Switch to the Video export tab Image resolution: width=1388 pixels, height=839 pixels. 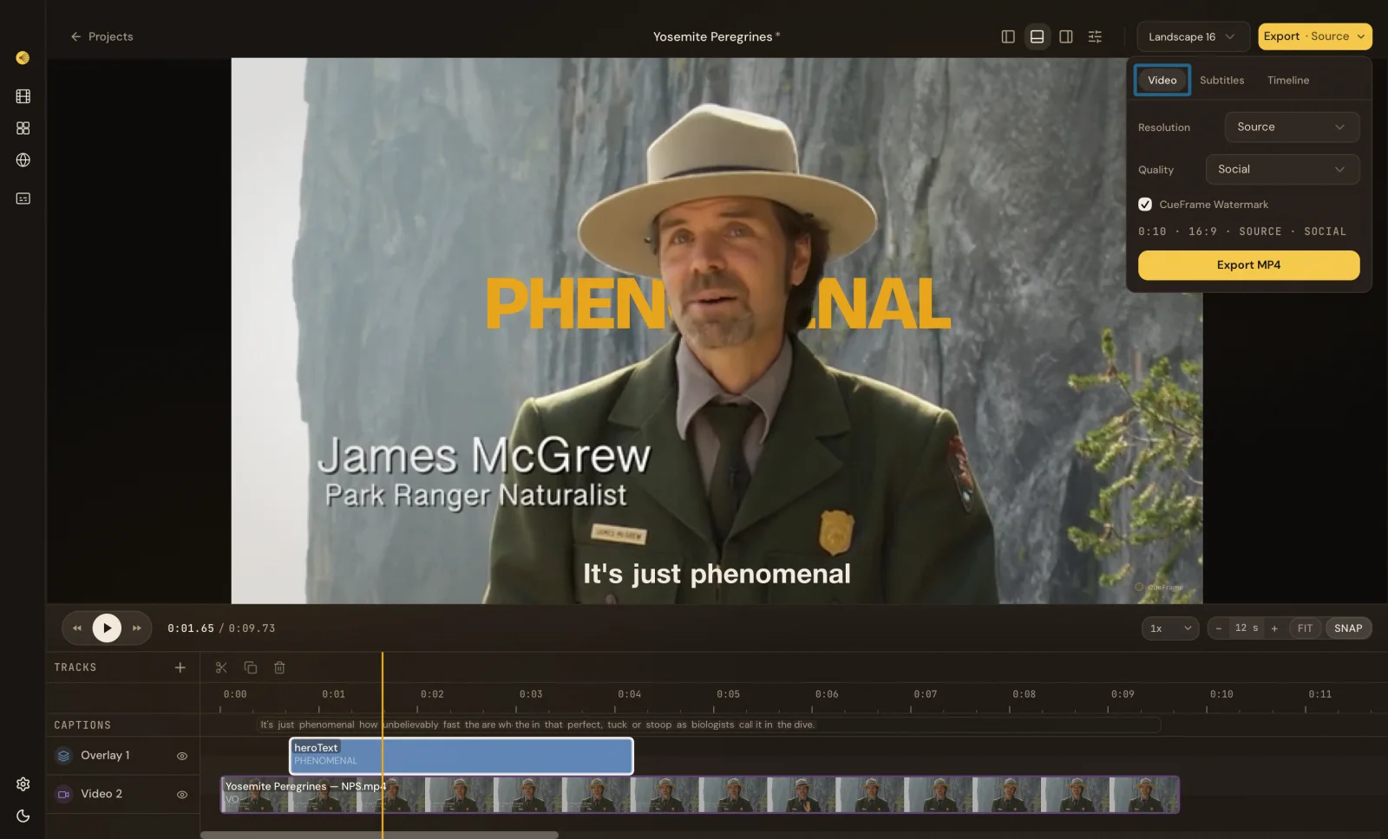[x=1162, y=80]
